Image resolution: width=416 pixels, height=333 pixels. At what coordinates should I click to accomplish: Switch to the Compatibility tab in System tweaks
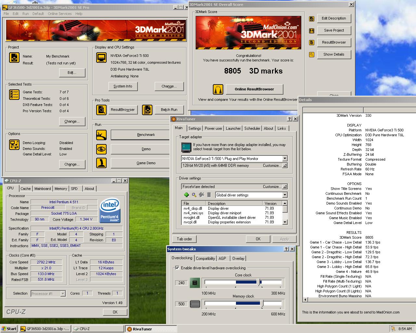[205, 259]
